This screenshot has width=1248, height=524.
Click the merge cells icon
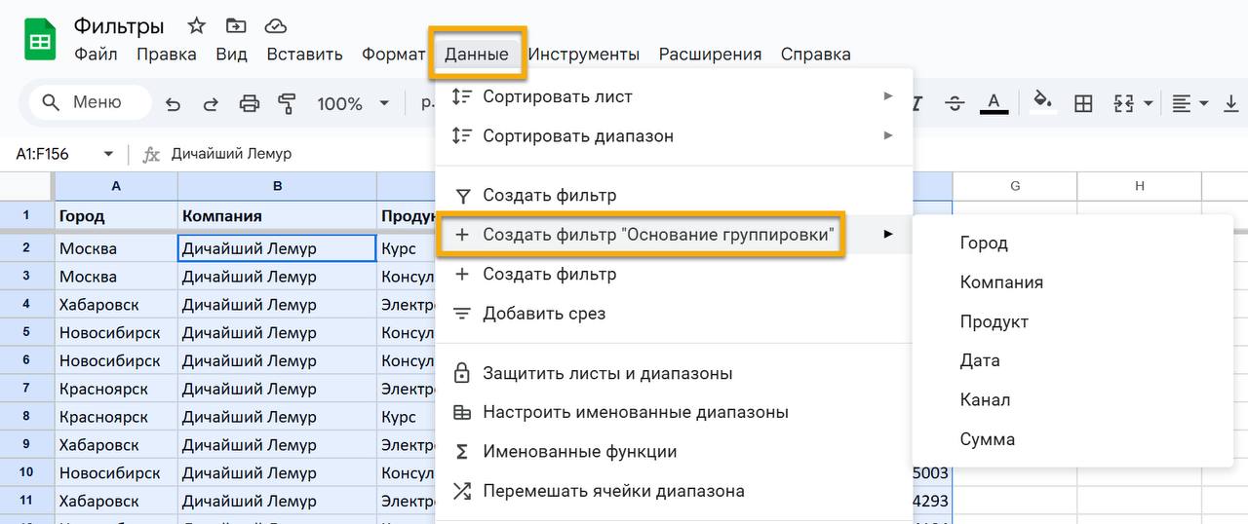coord(1123,103)
